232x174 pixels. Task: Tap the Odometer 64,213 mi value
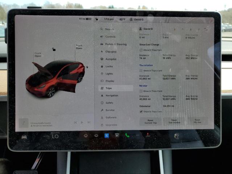point(169,106)
